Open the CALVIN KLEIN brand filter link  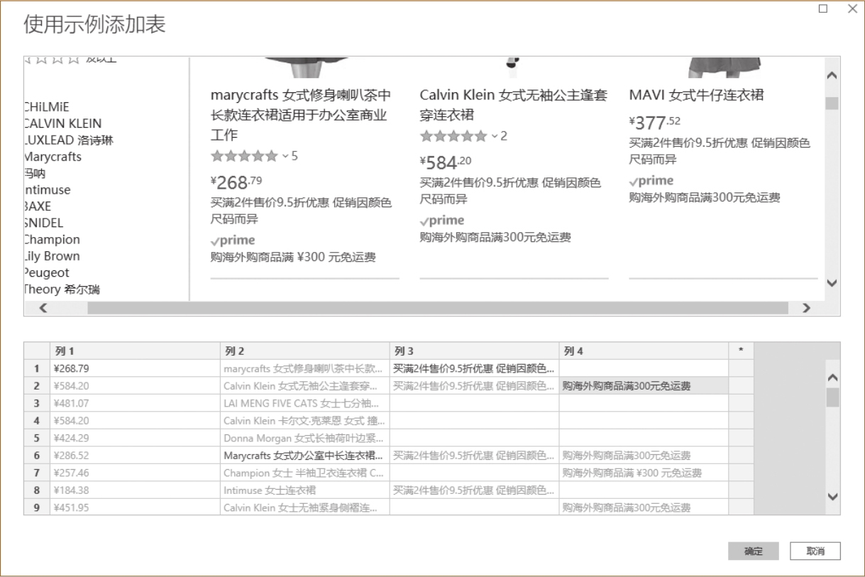pyautogui.click(x=62, y=123)
